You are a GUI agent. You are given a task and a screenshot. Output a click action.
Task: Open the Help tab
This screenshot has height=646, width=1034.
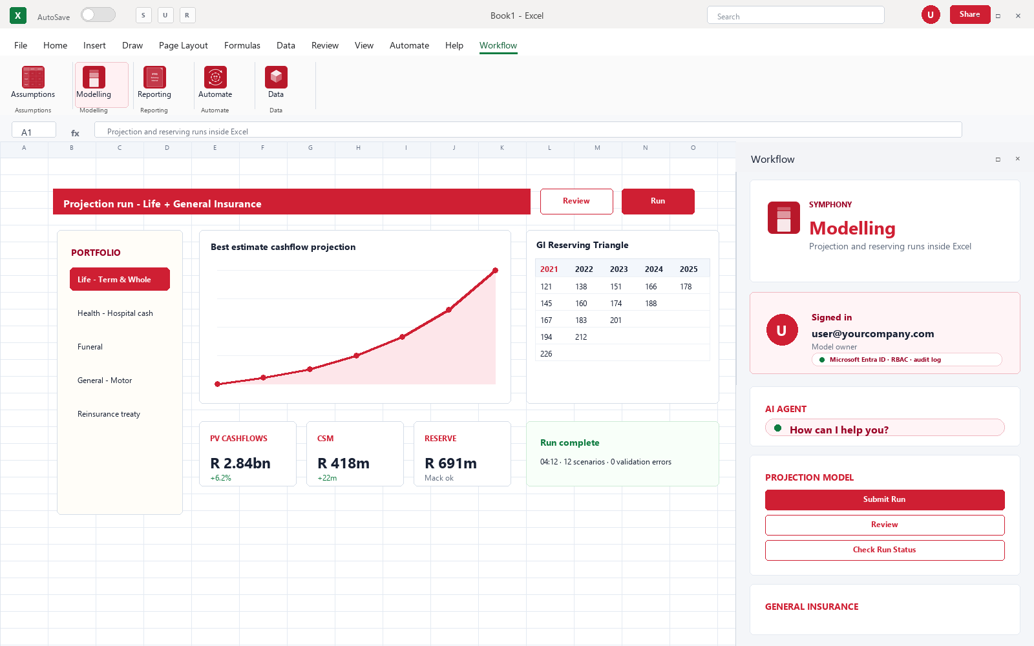[454, 45]
